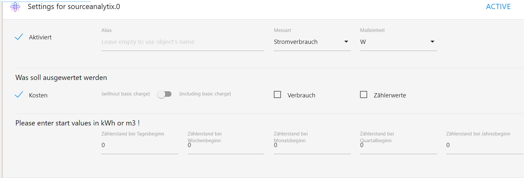The image size is (524, 178).
Task: Click the 'including basic charge' label
Action: [x=205, y=94]
